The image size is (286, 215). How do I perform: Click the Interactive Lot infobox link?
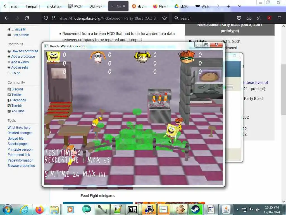point(256,83)
